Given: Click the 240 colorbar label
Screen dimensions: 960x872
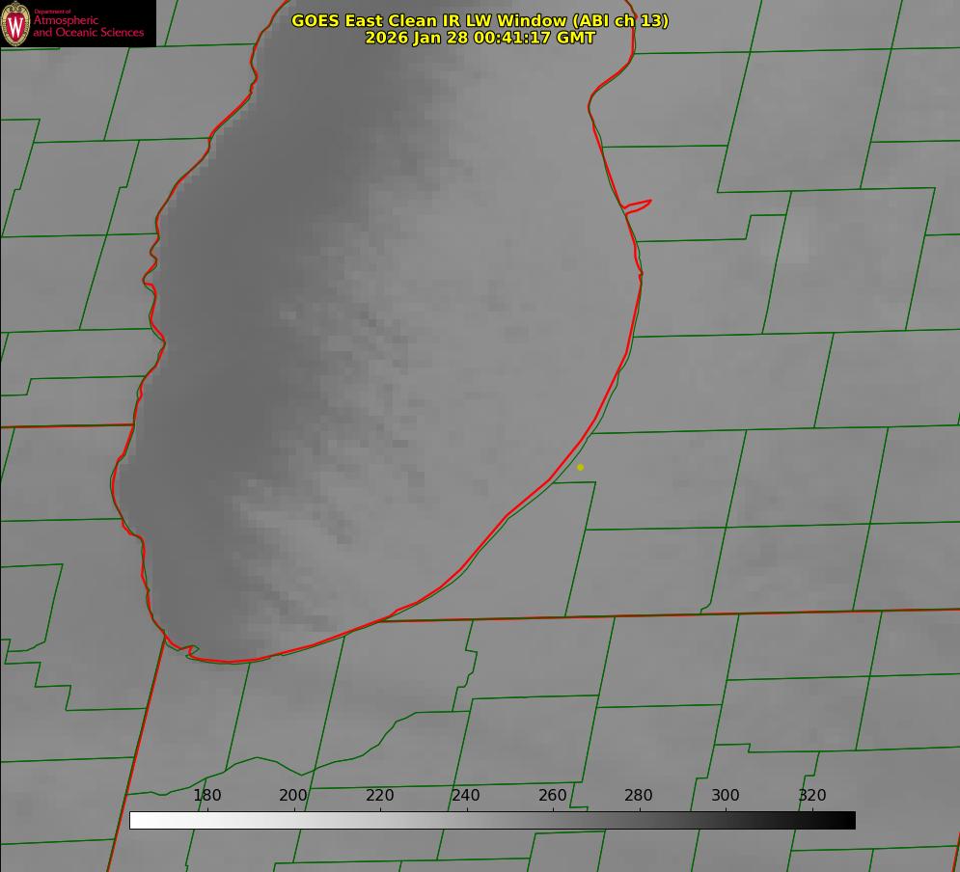Looking at the screenshot, I should [466, 796].
